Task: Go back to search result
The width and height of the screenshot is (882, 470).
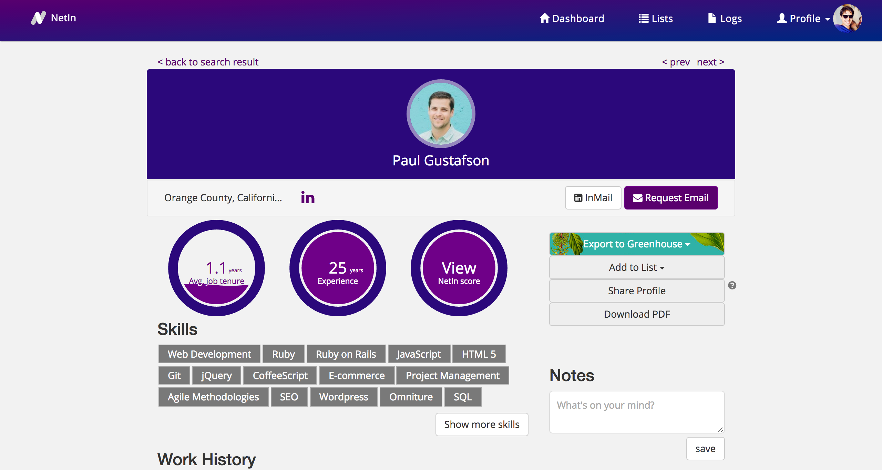Action: [x=208, y=62]
